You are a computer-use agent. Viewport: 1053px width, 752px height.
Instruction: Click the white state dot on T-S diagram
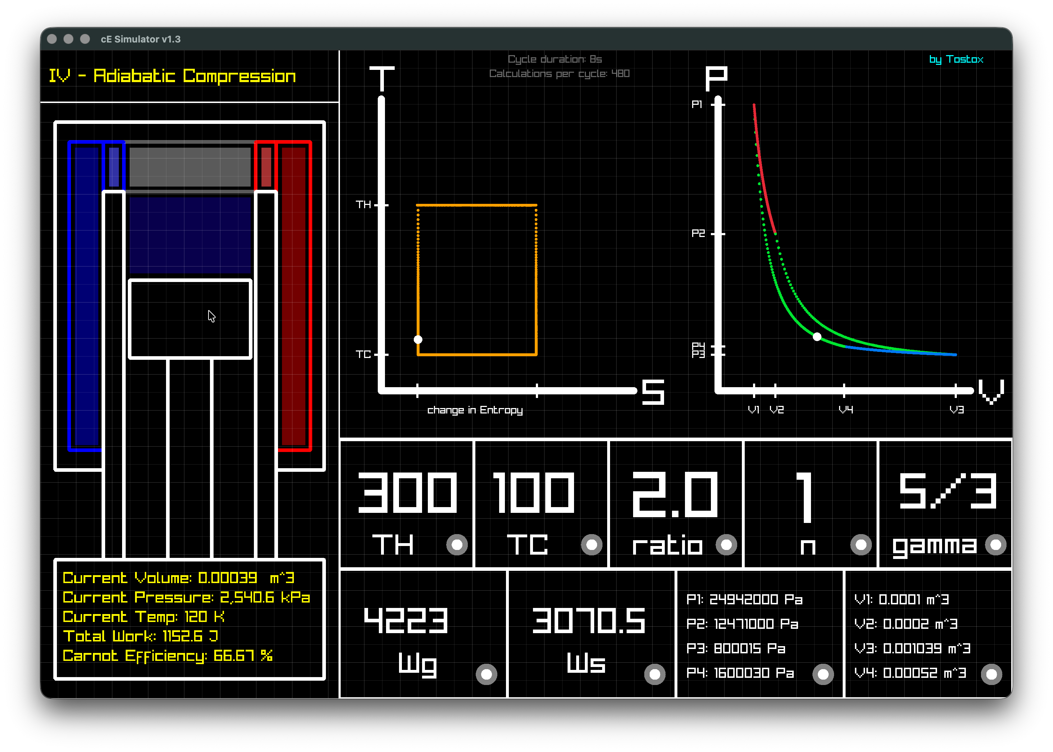click(418, 339)
